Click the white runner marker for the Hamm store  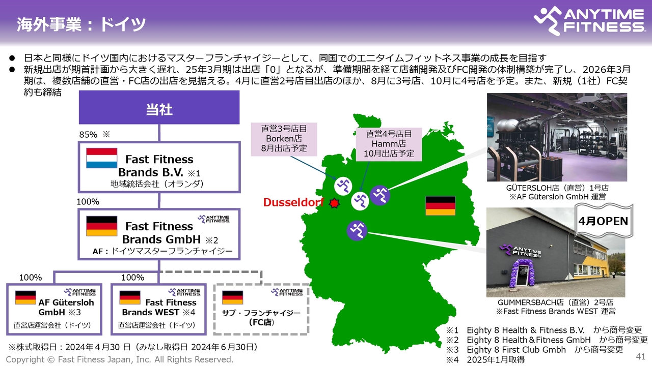click(x=361, y=201)
